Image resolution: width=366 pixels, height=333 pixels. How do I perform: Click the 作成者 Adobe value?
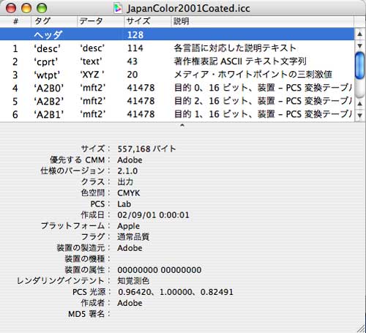tap(130, 303)
